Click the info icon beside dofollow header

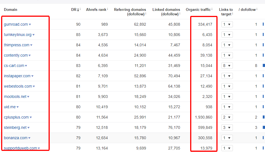point(257,9)
